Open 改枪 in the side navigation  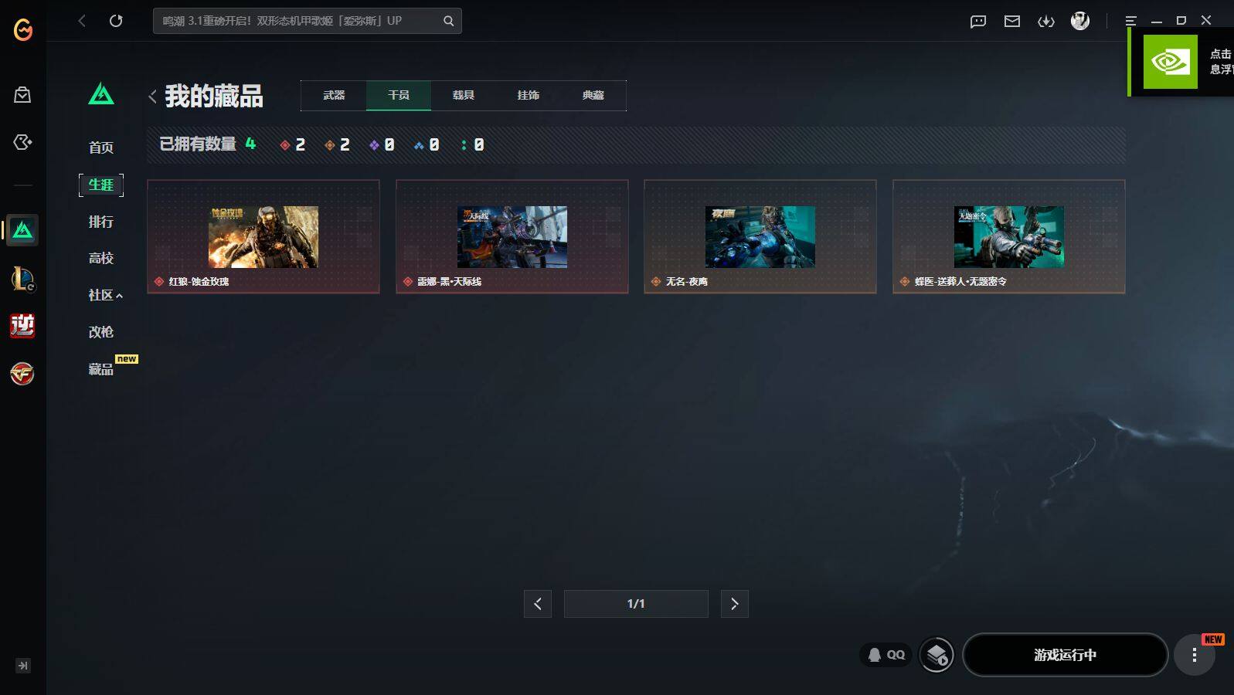(101, 332)
